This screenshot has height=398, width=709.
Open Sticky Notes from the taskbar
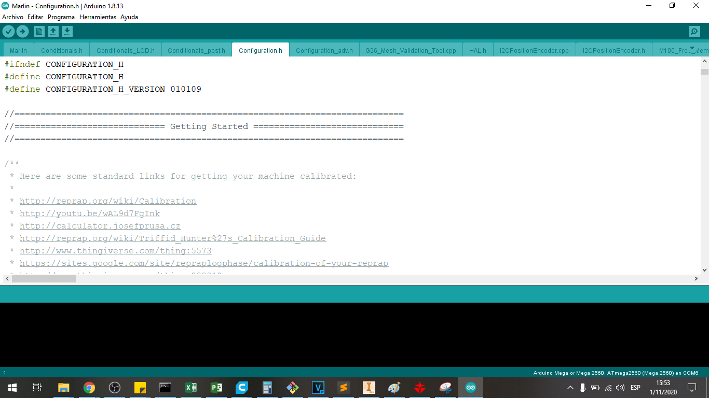pyautogui.click(x=140, y=388)
